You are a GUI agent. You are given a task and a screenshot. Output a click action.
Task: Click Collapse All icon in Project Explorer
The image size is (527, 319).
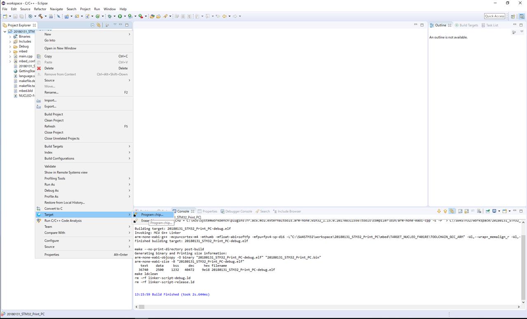(x=92, y=25)
